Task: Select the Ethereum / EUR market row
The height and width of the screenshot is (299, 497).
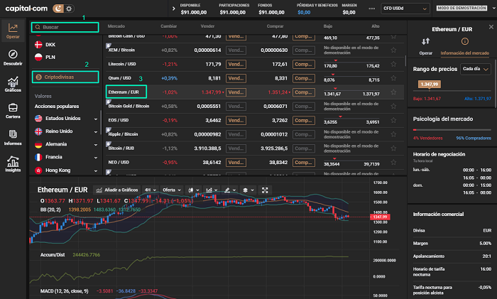Action: (x=254, y=92)
